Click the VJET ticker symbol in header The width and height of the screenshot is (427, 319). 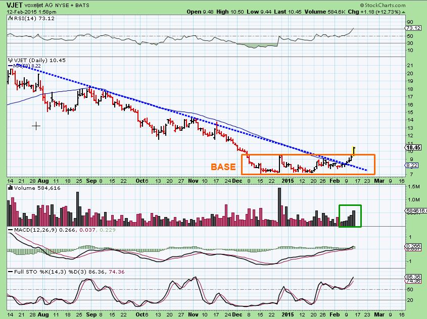pos(15,5)
